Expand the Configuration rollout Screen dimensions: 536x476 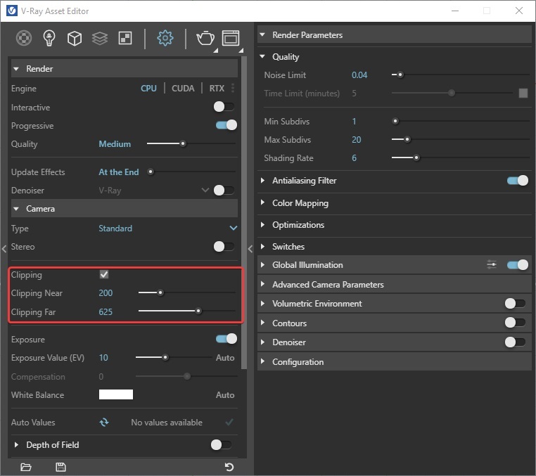[262, 361]
